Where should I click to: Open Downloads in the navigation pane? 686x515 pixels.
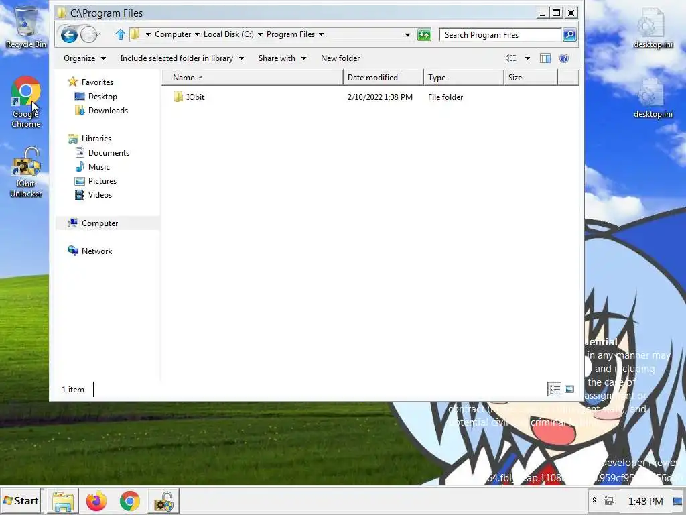pyautogui.click(x=108, y=111)
